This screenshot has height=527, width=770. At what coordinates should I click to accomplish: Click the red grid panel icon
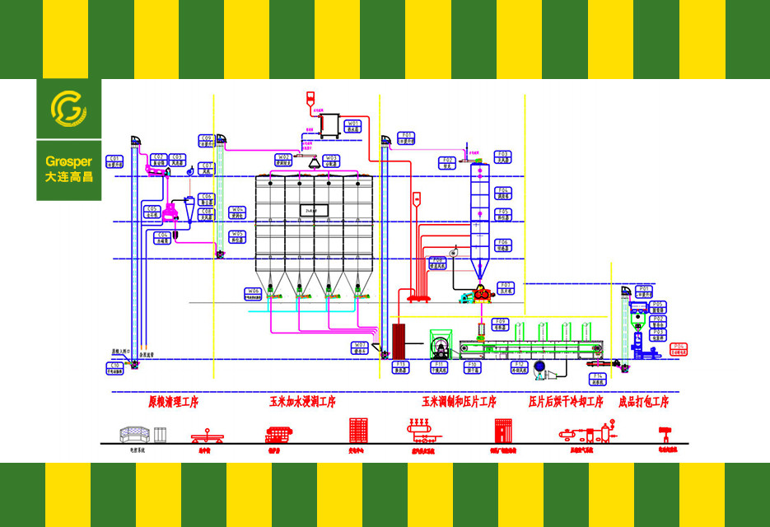click(358, 431)
